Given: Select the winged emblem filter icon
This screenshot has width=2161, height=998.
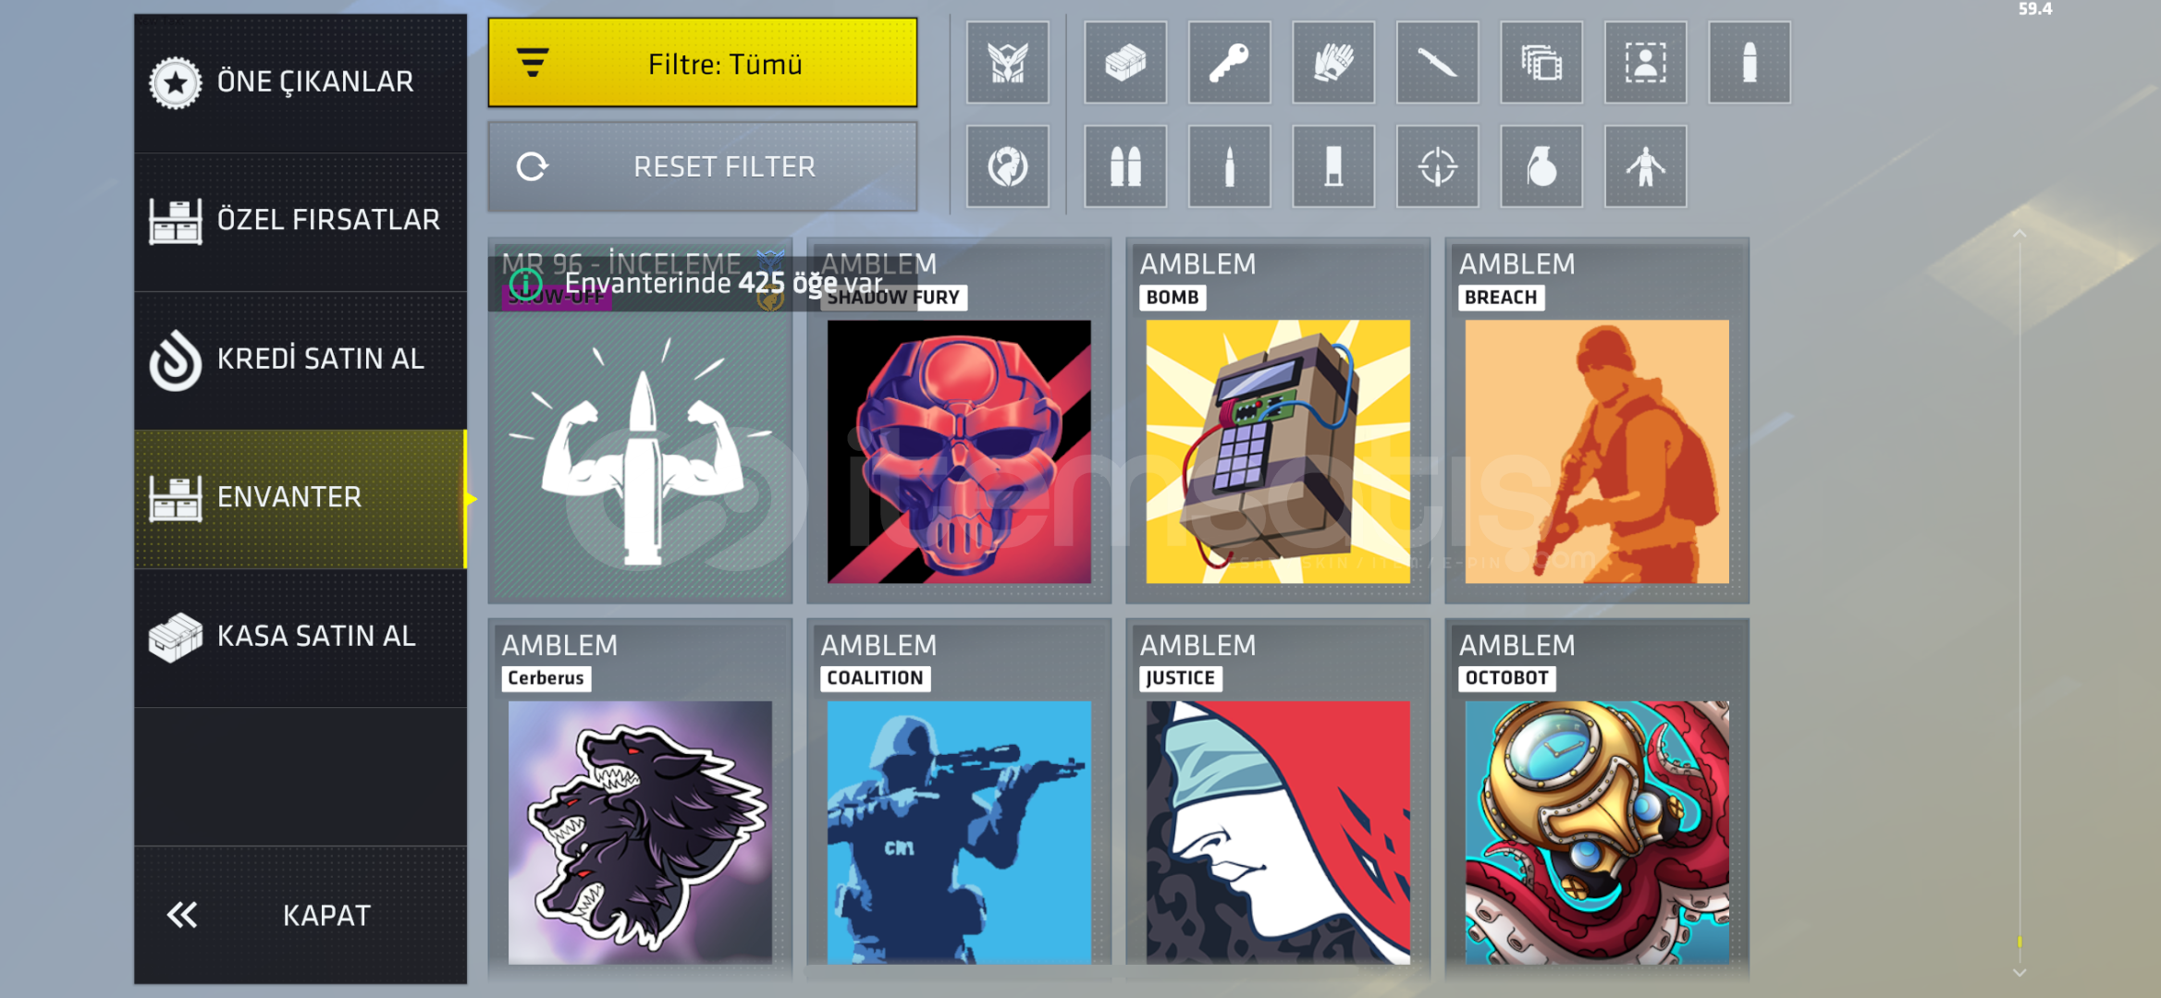Looking at the screenshot, I should [x=1007, y=63].
